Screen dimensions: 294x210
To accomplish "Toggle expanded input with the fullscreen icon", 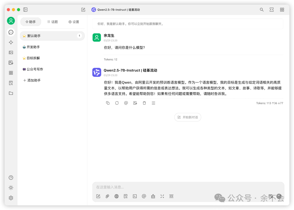I will (x=162, y=196).
